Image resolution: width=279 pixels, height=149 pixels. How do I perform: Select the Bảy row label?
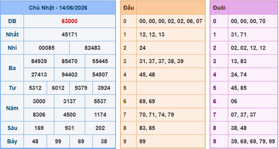(x=12, y=141)
